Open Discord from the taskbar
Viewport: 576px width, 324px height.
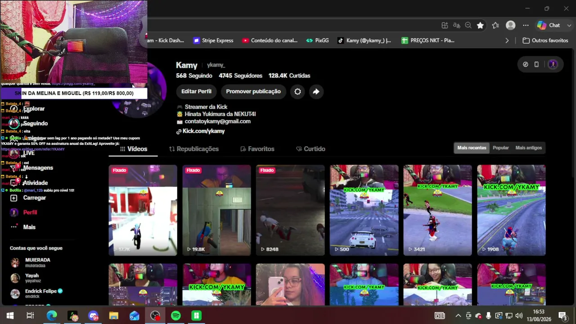[93, 316]
